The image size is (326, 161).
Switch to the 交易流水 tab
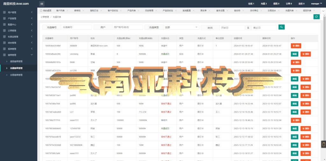[x=272, y=10]
